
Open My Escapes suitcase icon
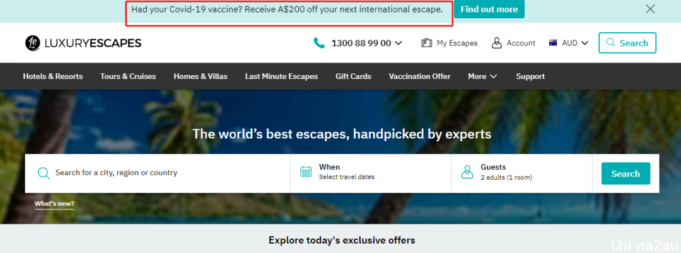[426, 43]
